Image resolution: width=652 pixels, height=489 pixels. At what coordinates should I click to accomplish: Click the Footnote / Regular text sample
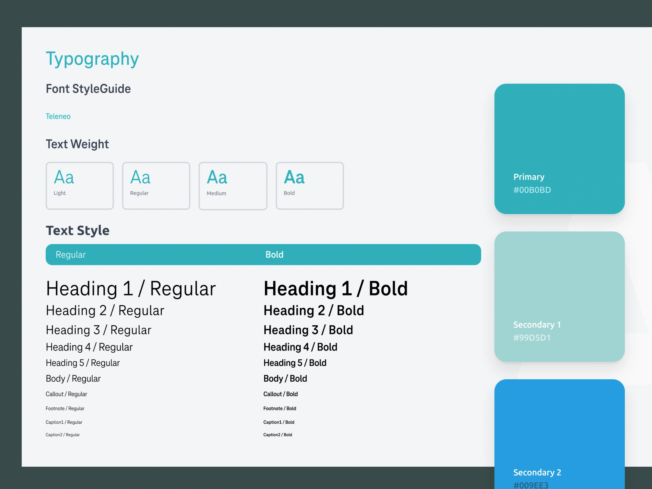point(65,408)
